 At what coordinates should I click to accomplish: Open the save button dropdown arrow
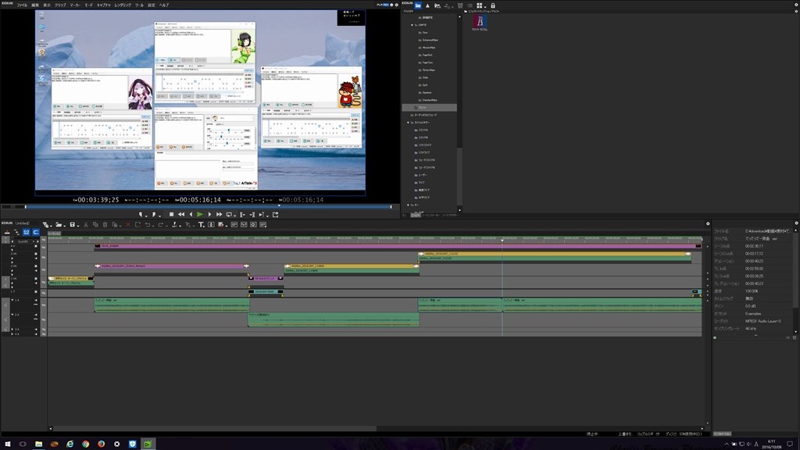78,225
